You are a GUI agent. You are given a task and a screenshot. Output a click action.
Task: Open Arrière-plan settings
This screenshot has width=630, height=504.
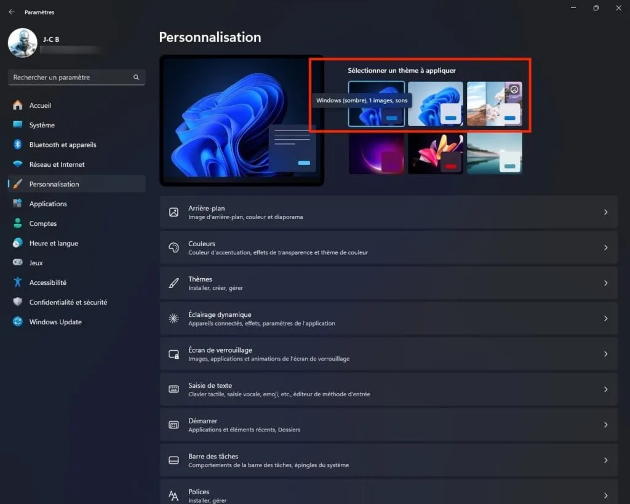389,212
